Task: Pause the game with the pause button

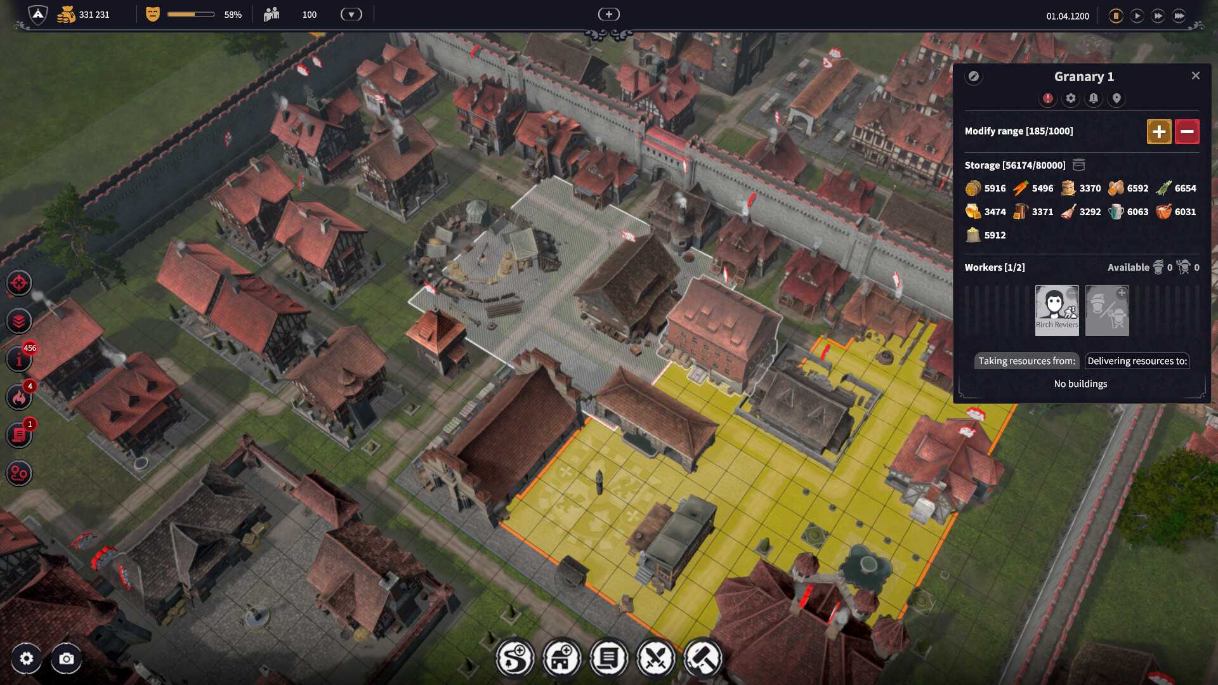Action: point(1116,16)
